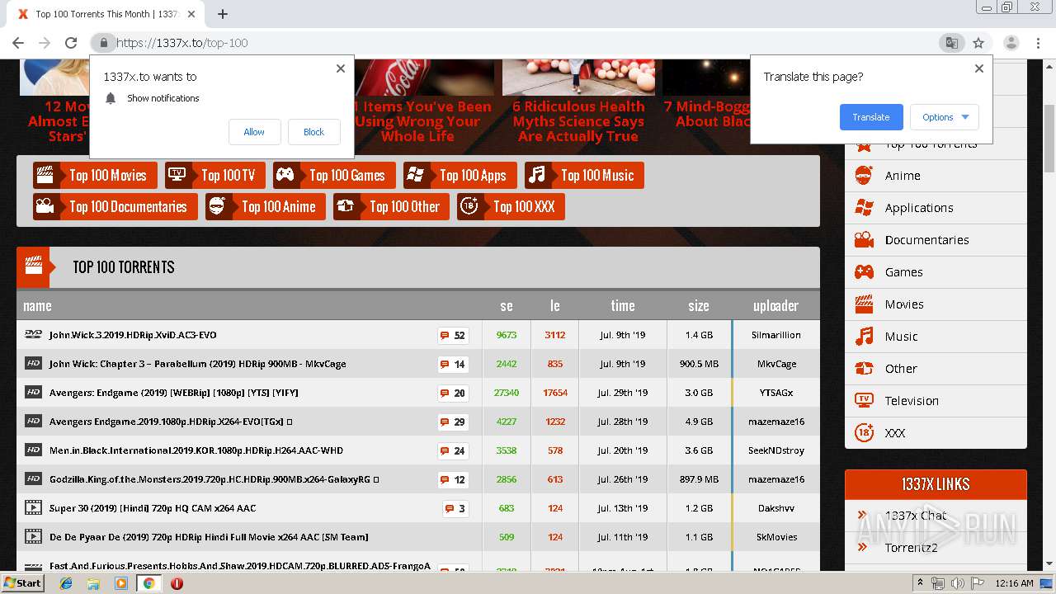Open uploader SeekNDstroy profile
Image resolution: width=1056 pixels, height=594 pixels.
pos(776,450)
